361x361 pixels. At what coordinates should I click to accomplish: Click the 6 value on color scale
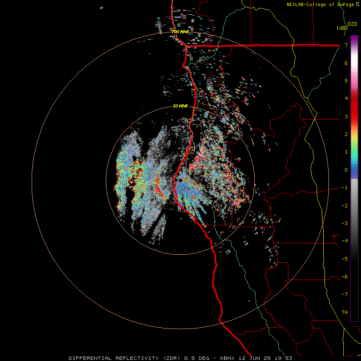[346, 63]
